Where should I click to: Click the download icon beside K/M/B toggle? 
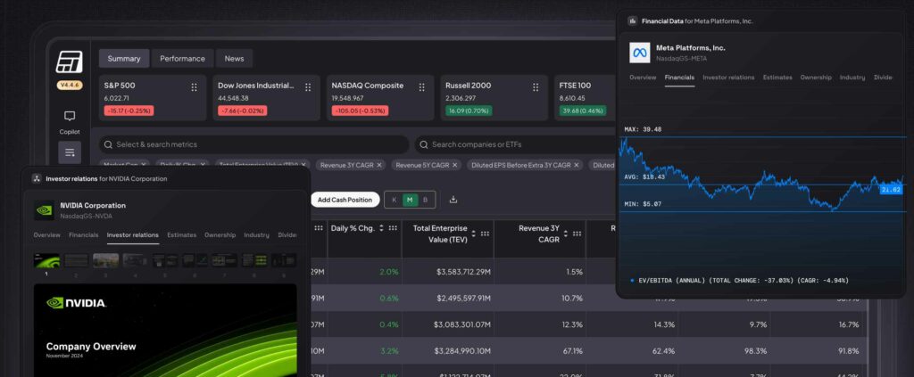pyautogui.click(x=453, y=200)
